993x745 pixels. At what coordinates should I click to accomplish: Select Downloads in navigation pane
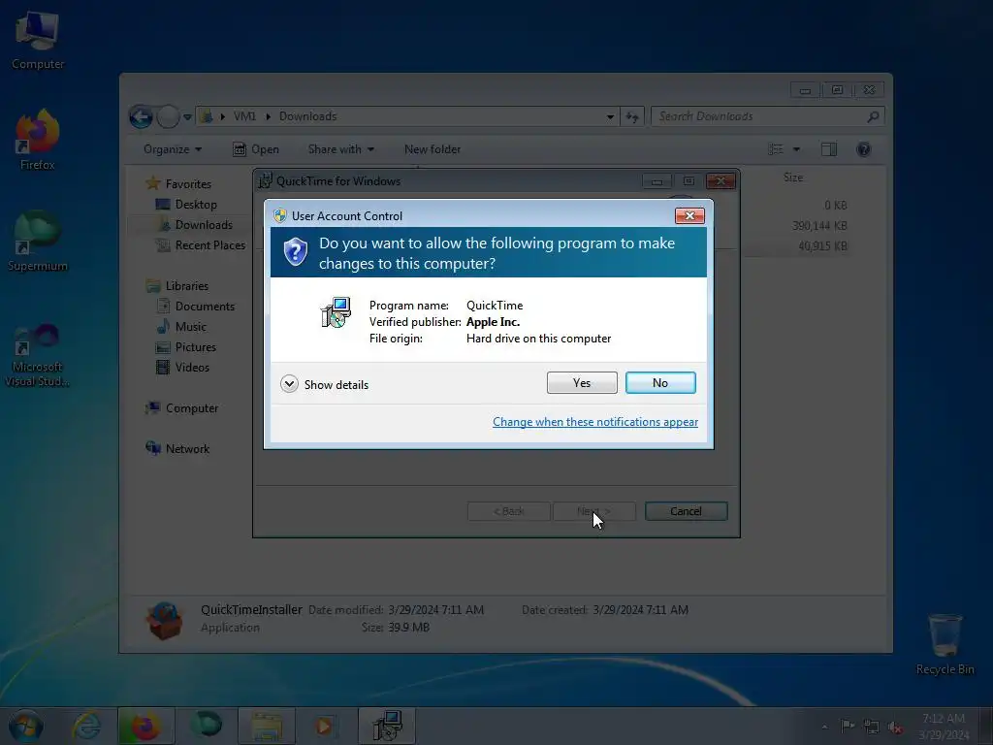point(194,225)
